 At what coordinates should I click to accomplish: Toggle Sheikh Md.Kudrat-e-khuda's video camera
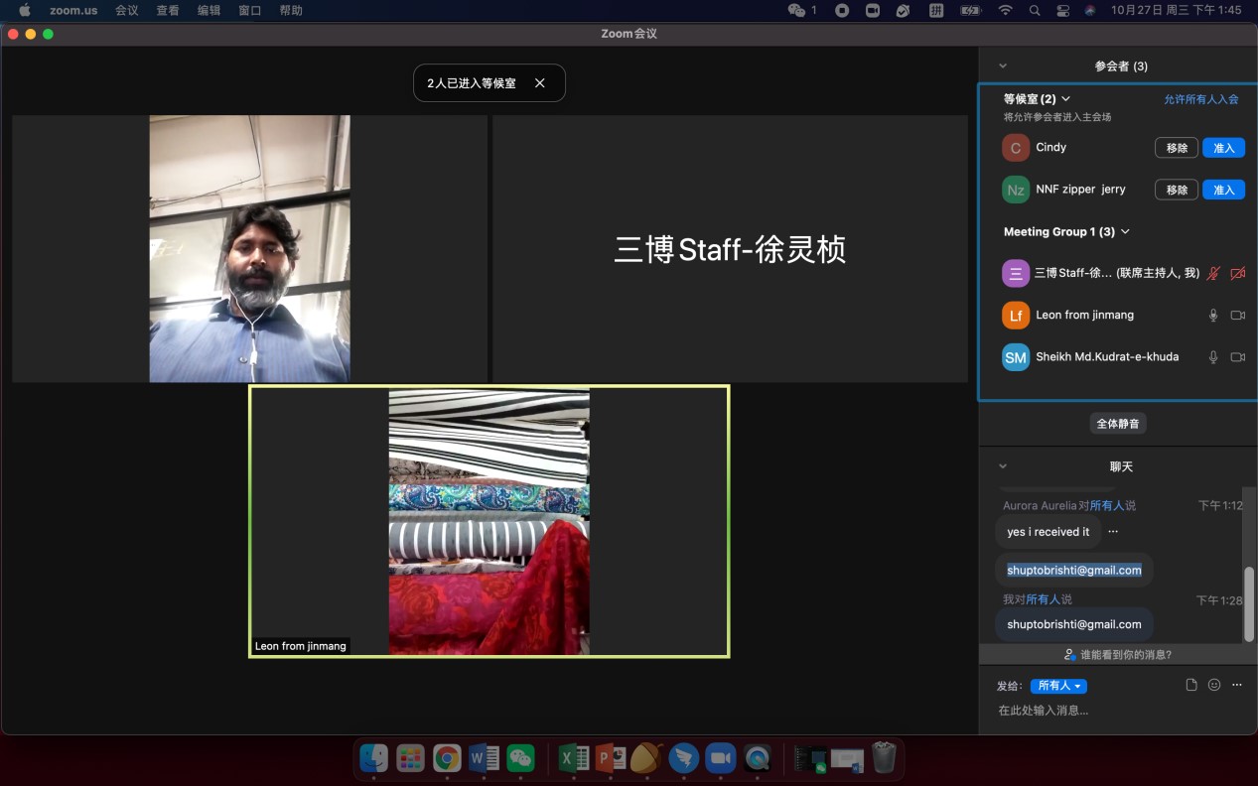coord(1237,357)
